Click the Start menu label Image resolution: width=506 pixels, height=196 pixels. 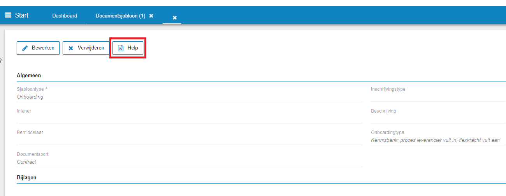pos(22,16)
